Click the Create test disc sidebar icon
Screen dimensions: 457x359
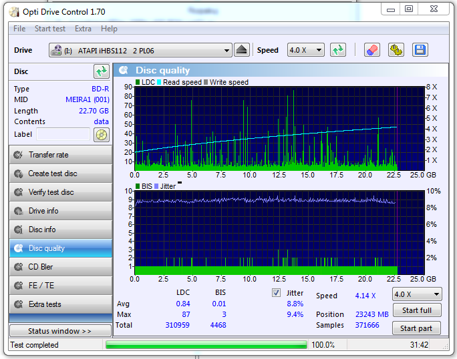pyautogui.click(x=18, y=173)
